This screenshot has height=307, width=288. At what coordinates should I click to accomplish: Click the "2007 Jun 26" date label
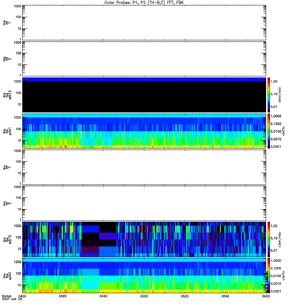pos(12,299)
